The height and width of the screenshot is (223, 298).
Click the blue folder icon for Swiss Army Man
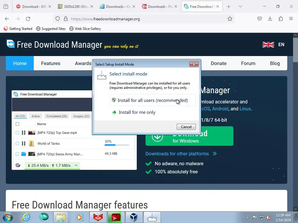24,154
